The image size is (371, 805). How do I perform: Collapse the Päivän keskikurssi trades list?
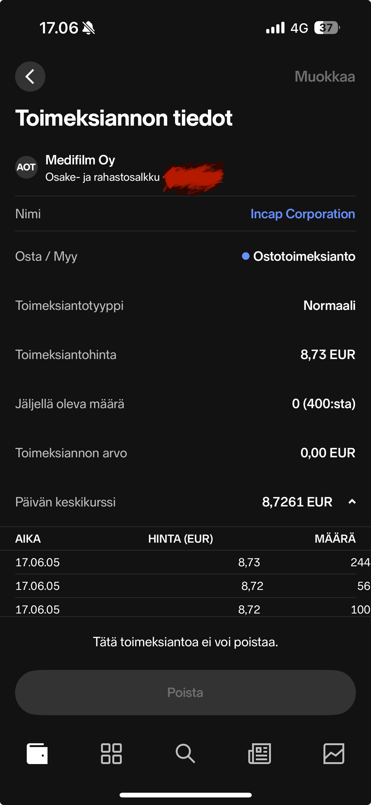point(352,502)
